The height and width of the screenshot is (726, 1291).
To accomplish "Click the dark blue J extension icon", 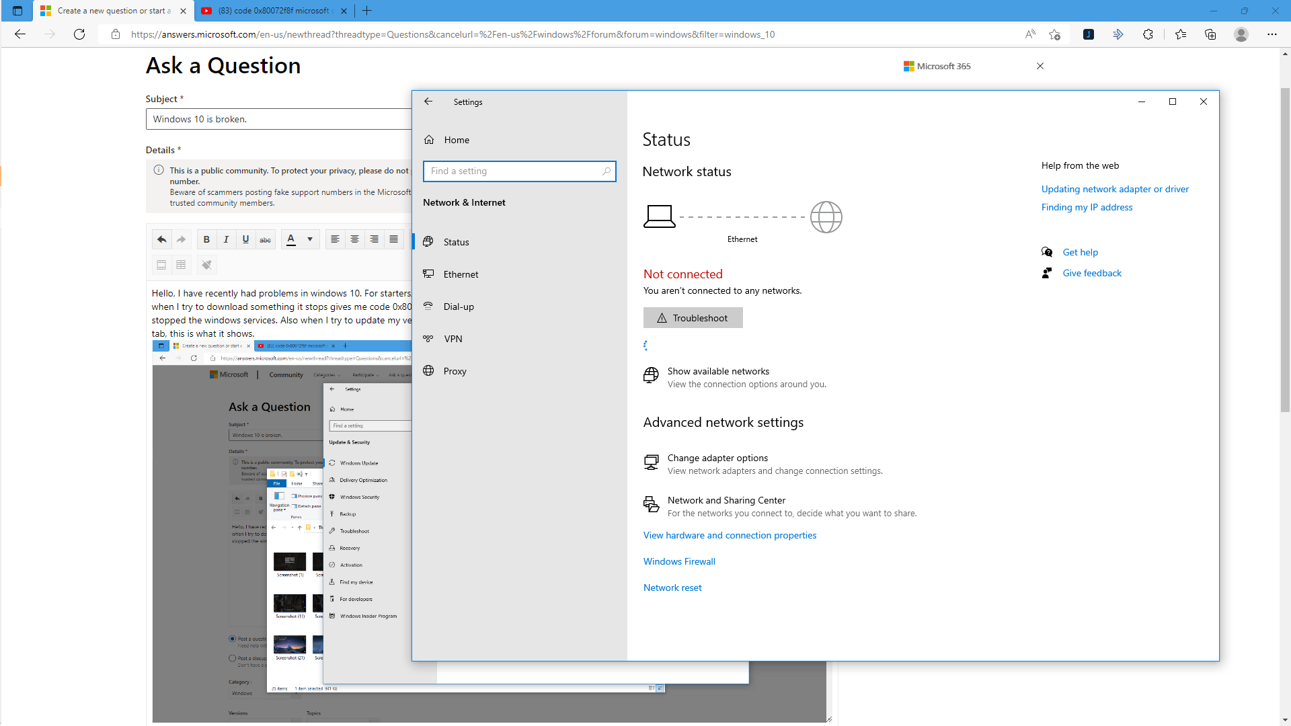I will (x=1089, y=34).
